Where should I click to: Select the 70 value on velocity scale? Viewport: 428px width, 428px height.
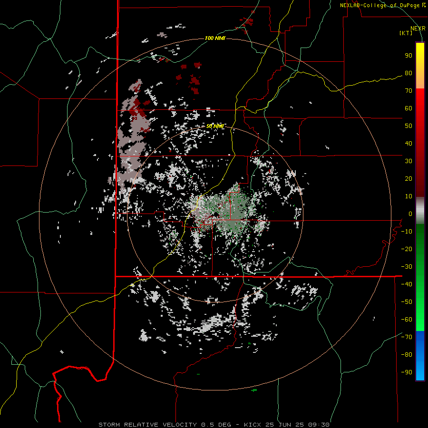409,91
